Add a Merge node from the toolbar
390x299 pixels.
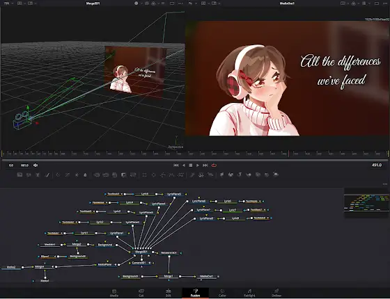[x=97, y=175]
